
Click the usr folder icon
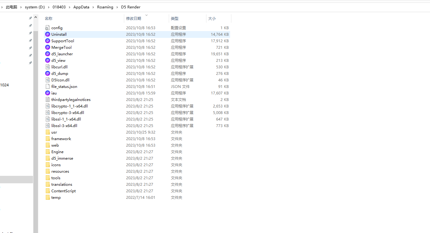click(x=48, y=132)
